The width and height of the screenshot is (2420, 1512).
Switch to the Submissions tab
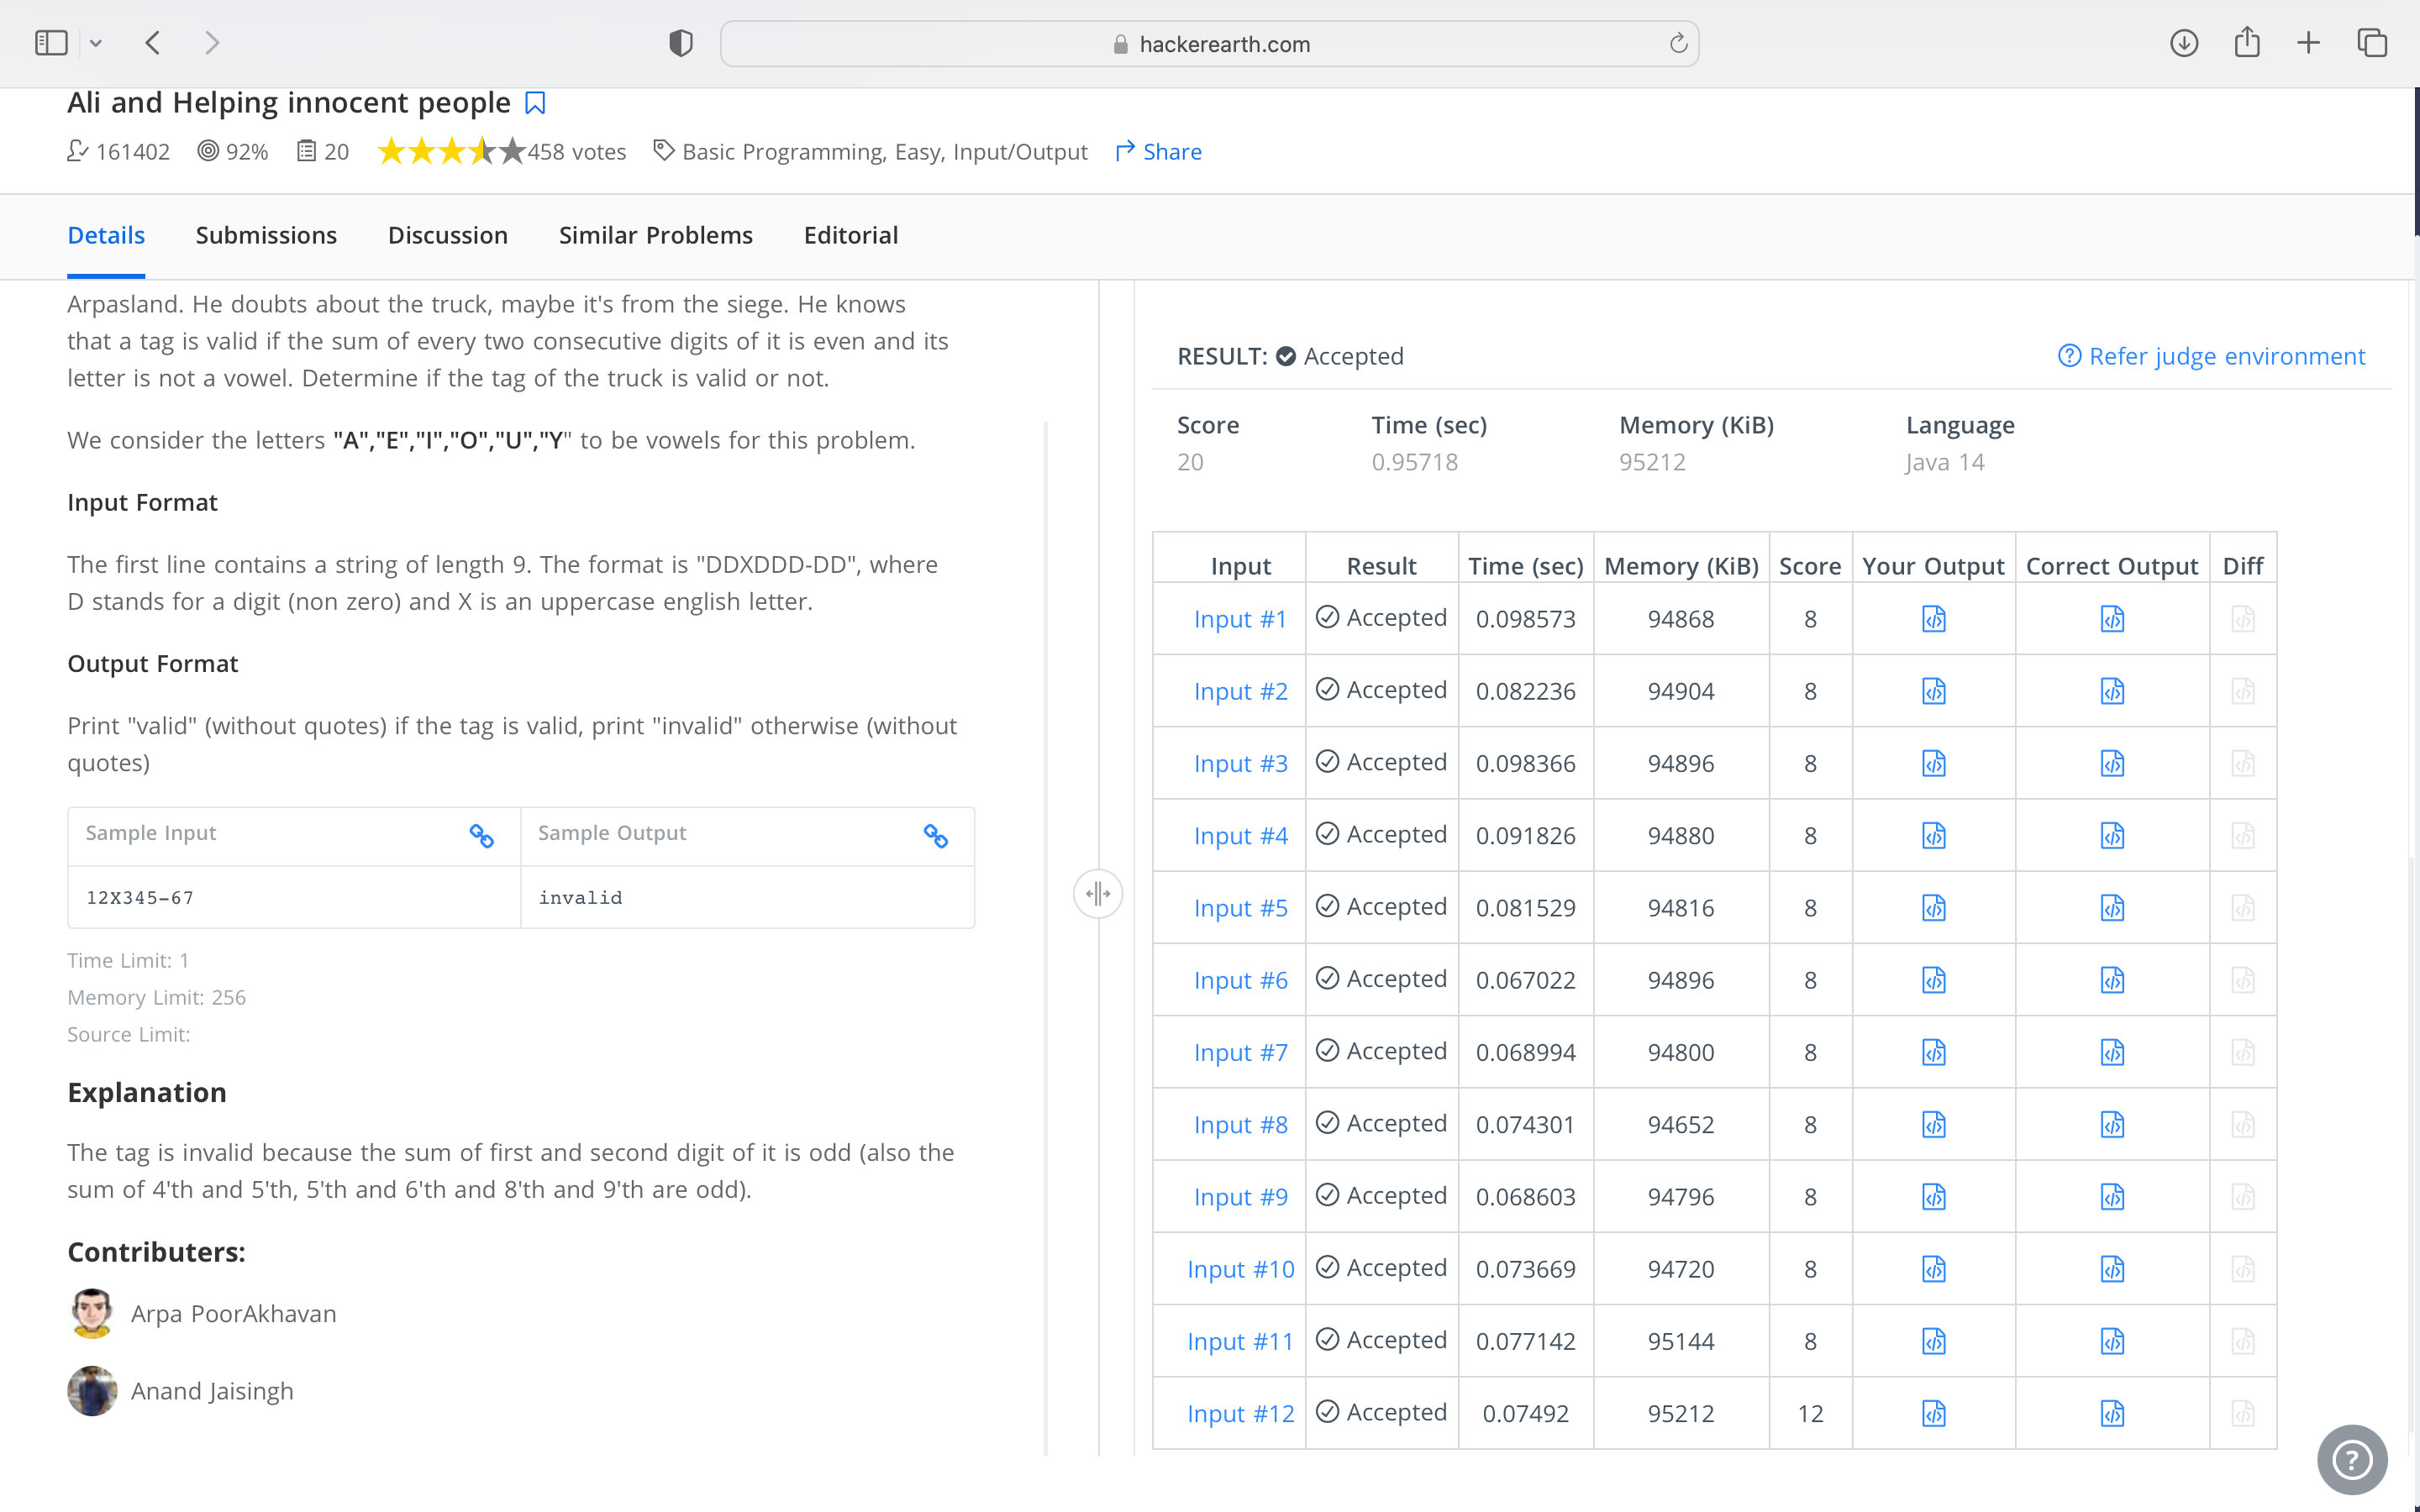pyautogui.click(x=266, y=235)
